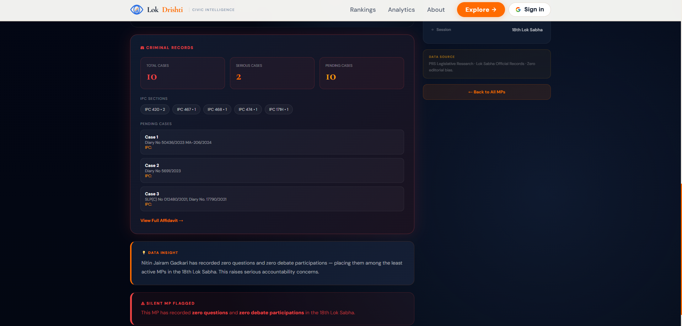Click Diary No 5691/2023 text

163,171
